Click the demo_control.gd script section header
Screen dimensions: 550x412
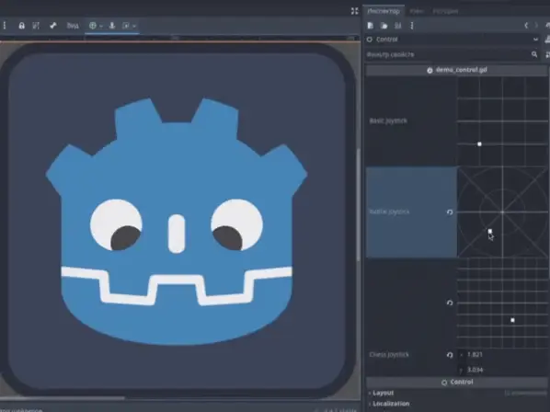coord(457,70)
